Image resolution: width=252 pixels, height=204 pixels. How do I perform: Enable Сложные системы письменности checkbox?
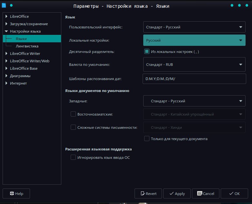pos(73,127)
